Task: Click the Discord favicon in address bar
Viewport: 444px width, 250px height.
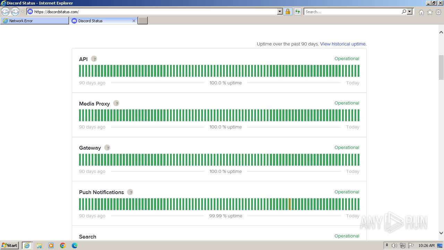Action: click(30, 11)
